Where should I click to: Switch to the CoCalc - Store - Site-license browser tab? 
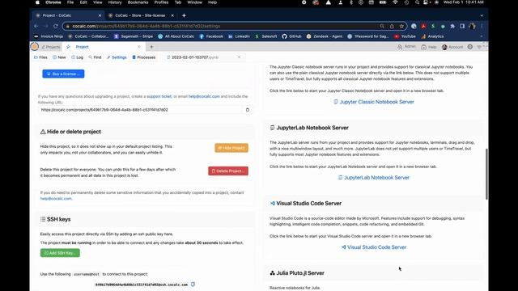[141, 15]
